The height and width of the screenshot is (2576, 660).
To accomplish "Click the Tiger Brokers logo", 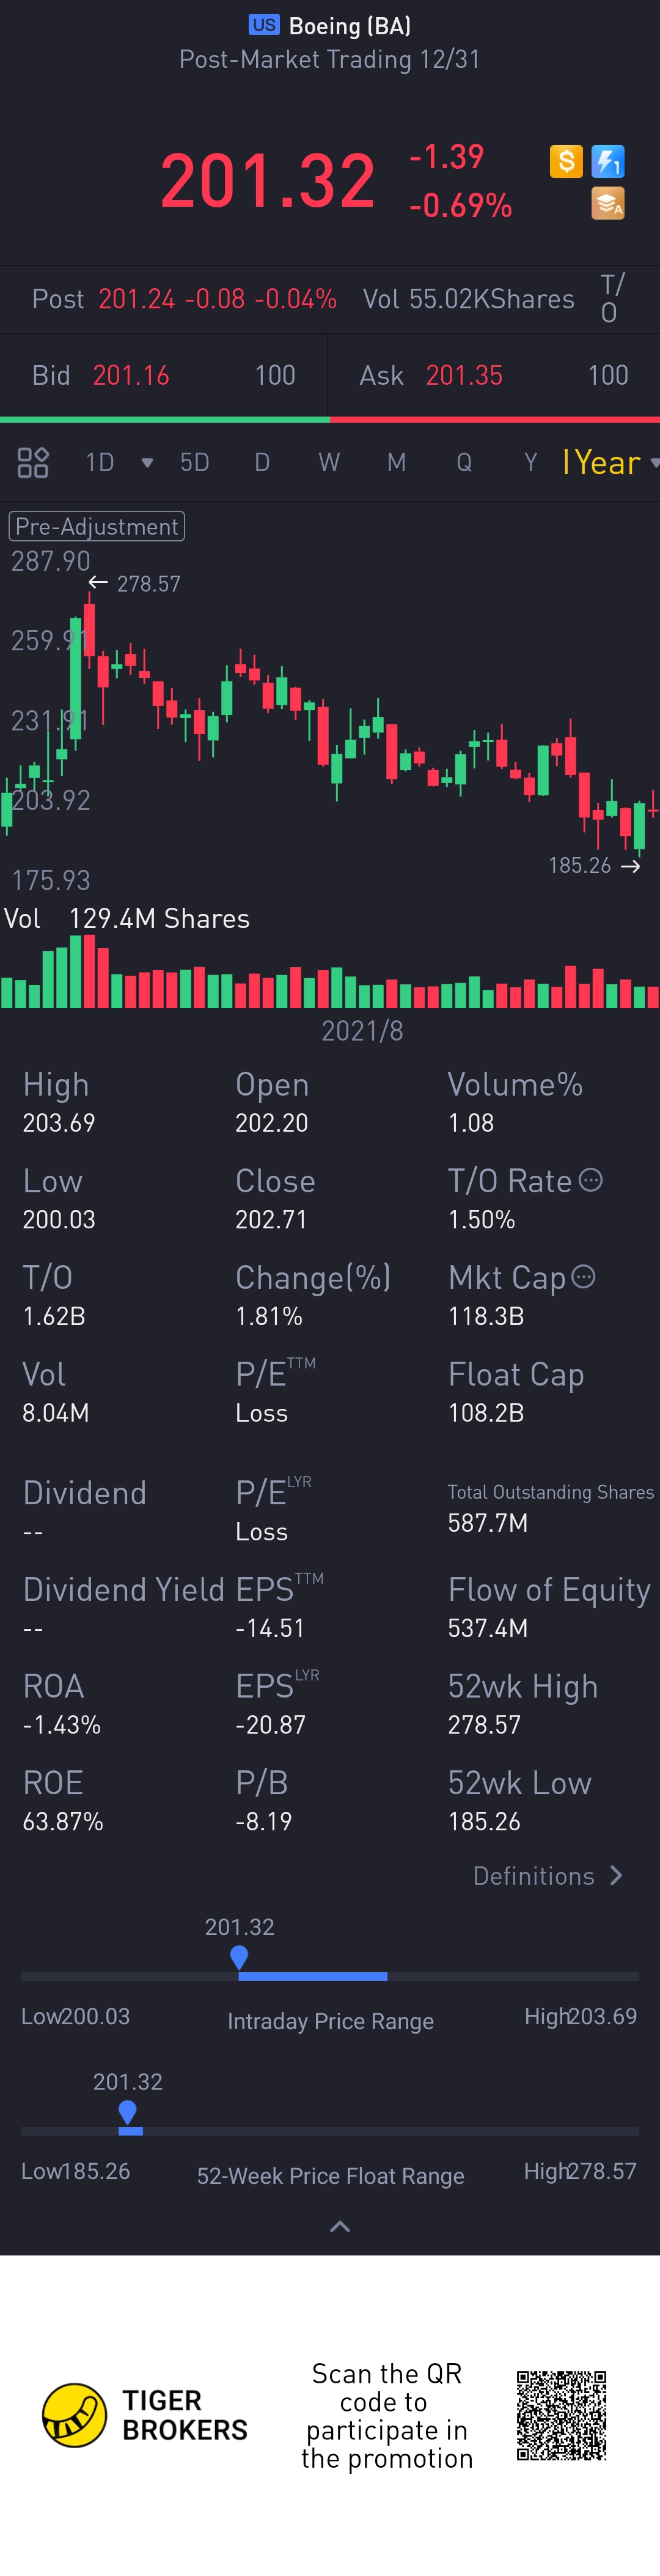I will pos(75,2415).
